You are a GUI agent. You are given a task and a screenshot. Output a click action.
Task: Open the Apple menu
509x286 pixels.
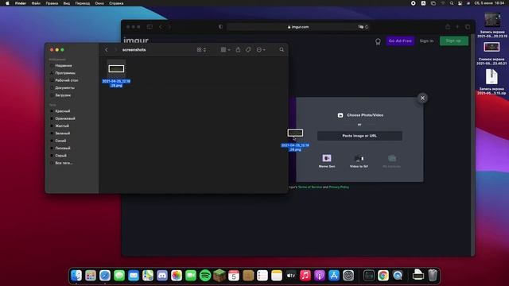pyautogui.click(x=7, y=3)
